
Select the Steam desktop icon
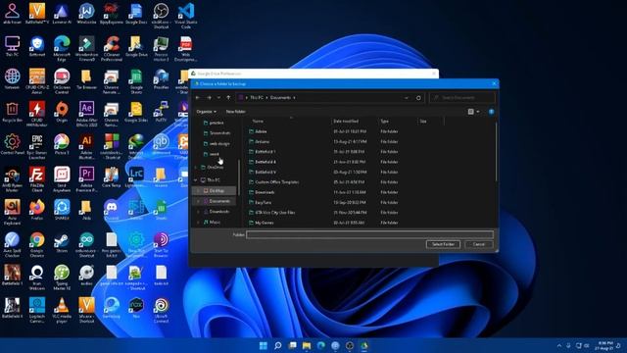(x=62, y=242)
